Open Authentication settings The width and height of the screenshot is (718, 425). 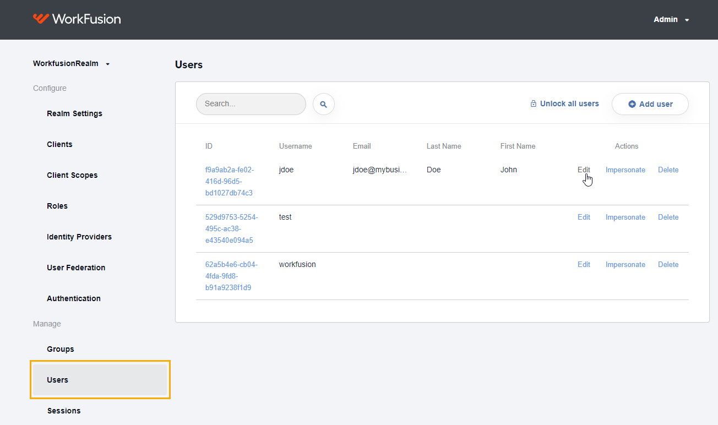[74, 298]
